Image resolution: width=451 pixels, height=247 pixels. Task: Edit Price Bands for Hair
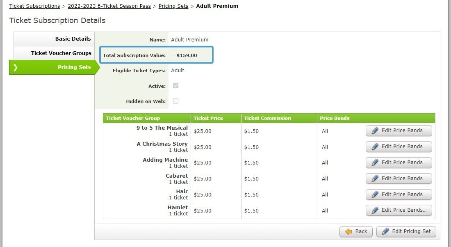tap(399, 194)
